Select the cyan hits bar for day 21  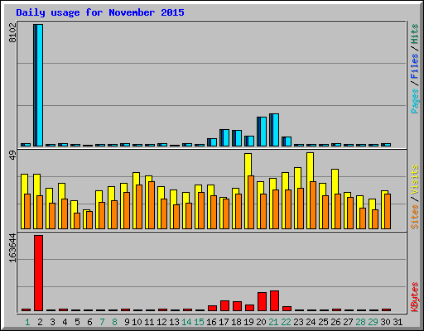tap(274, 130)
